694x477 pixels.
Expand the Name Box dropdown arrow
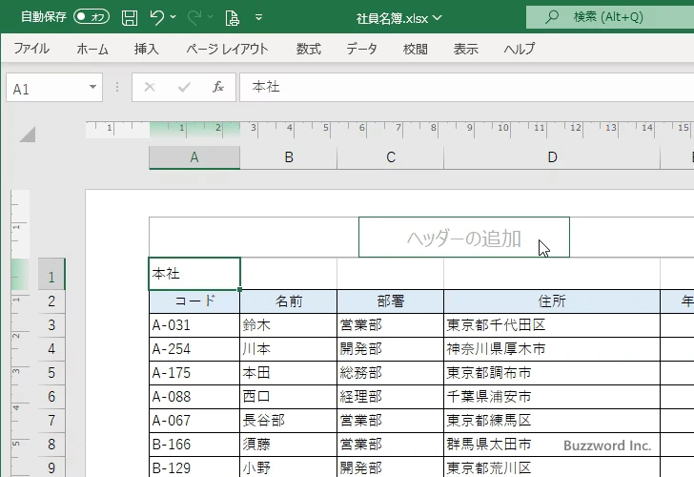click(x=93, y=87)
